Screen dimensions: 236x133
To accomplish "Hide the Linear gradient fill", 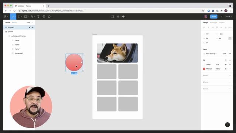I will click(226, 65).
